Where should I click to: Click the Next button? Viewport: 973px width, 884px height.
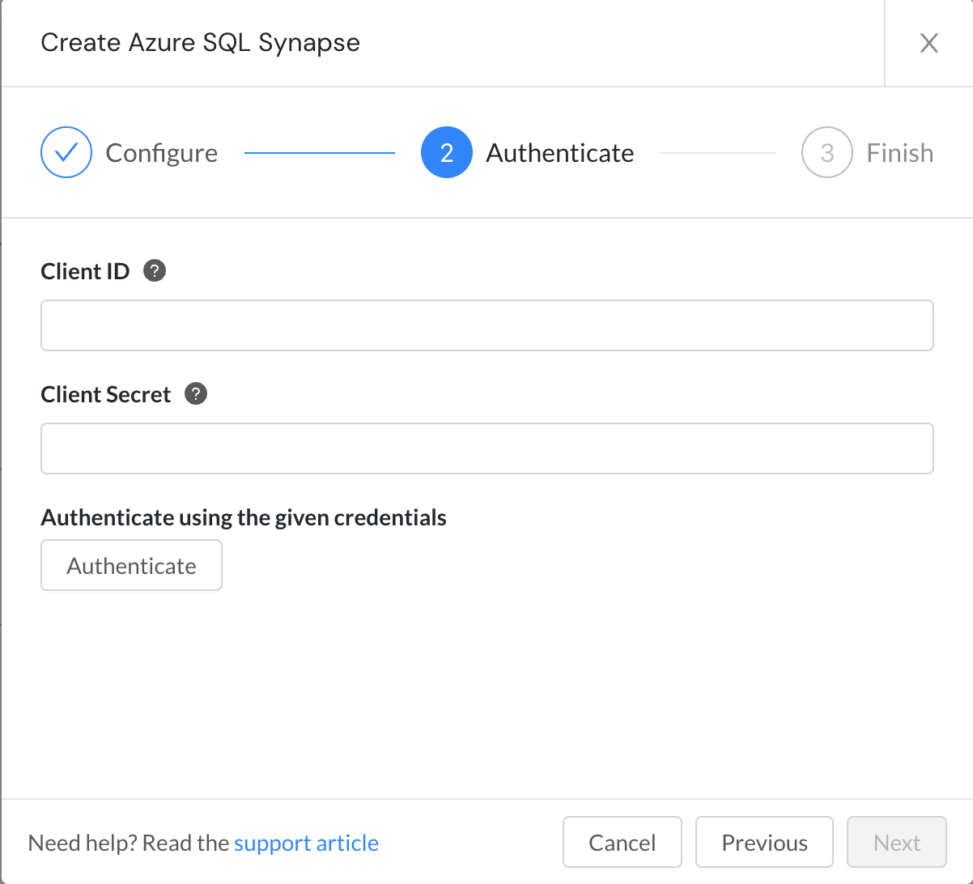(897, 842)
